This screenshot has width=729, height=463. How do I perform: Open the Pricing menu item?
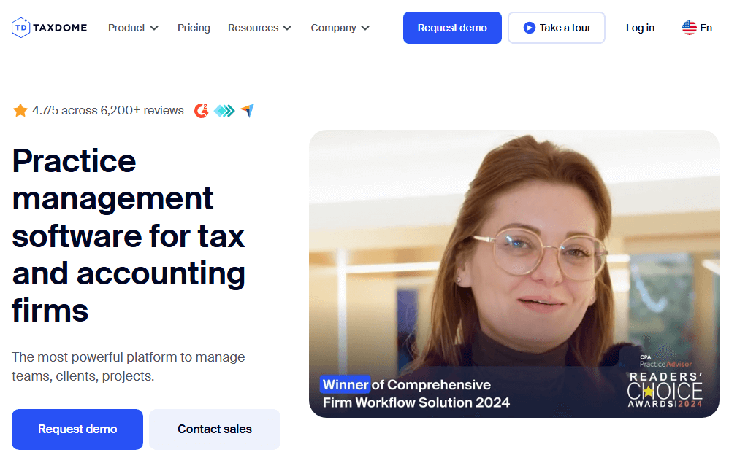coord(194,28)
